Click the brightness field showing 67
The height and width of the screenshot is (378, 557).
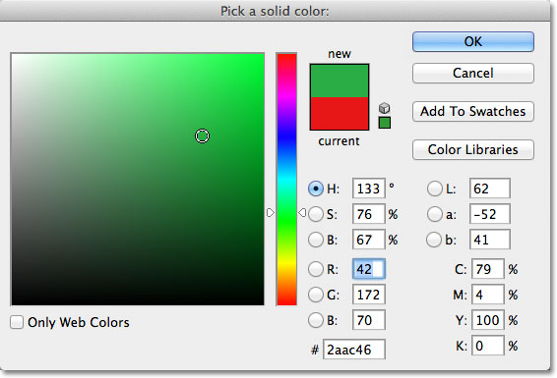click(x=369, y=240)
